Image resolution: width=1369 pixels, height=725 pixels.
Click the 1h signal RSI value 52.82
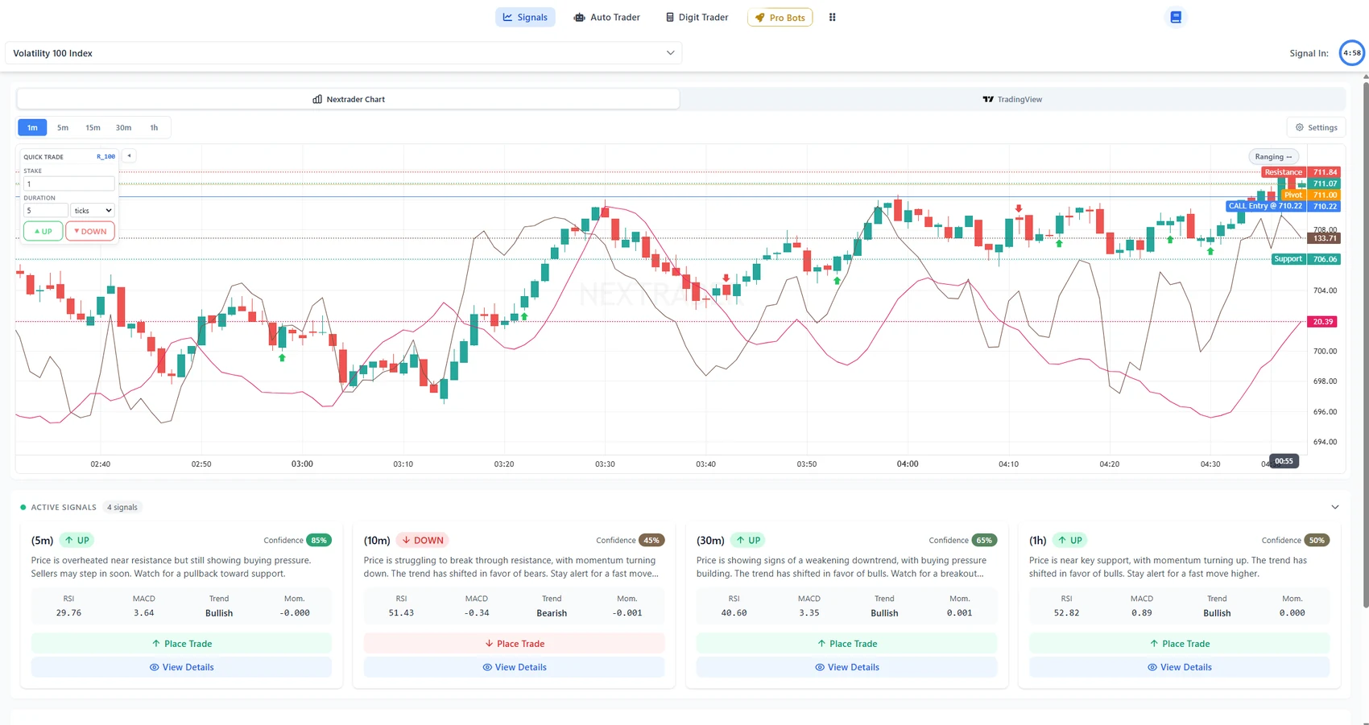click(x=1066, y=613)
